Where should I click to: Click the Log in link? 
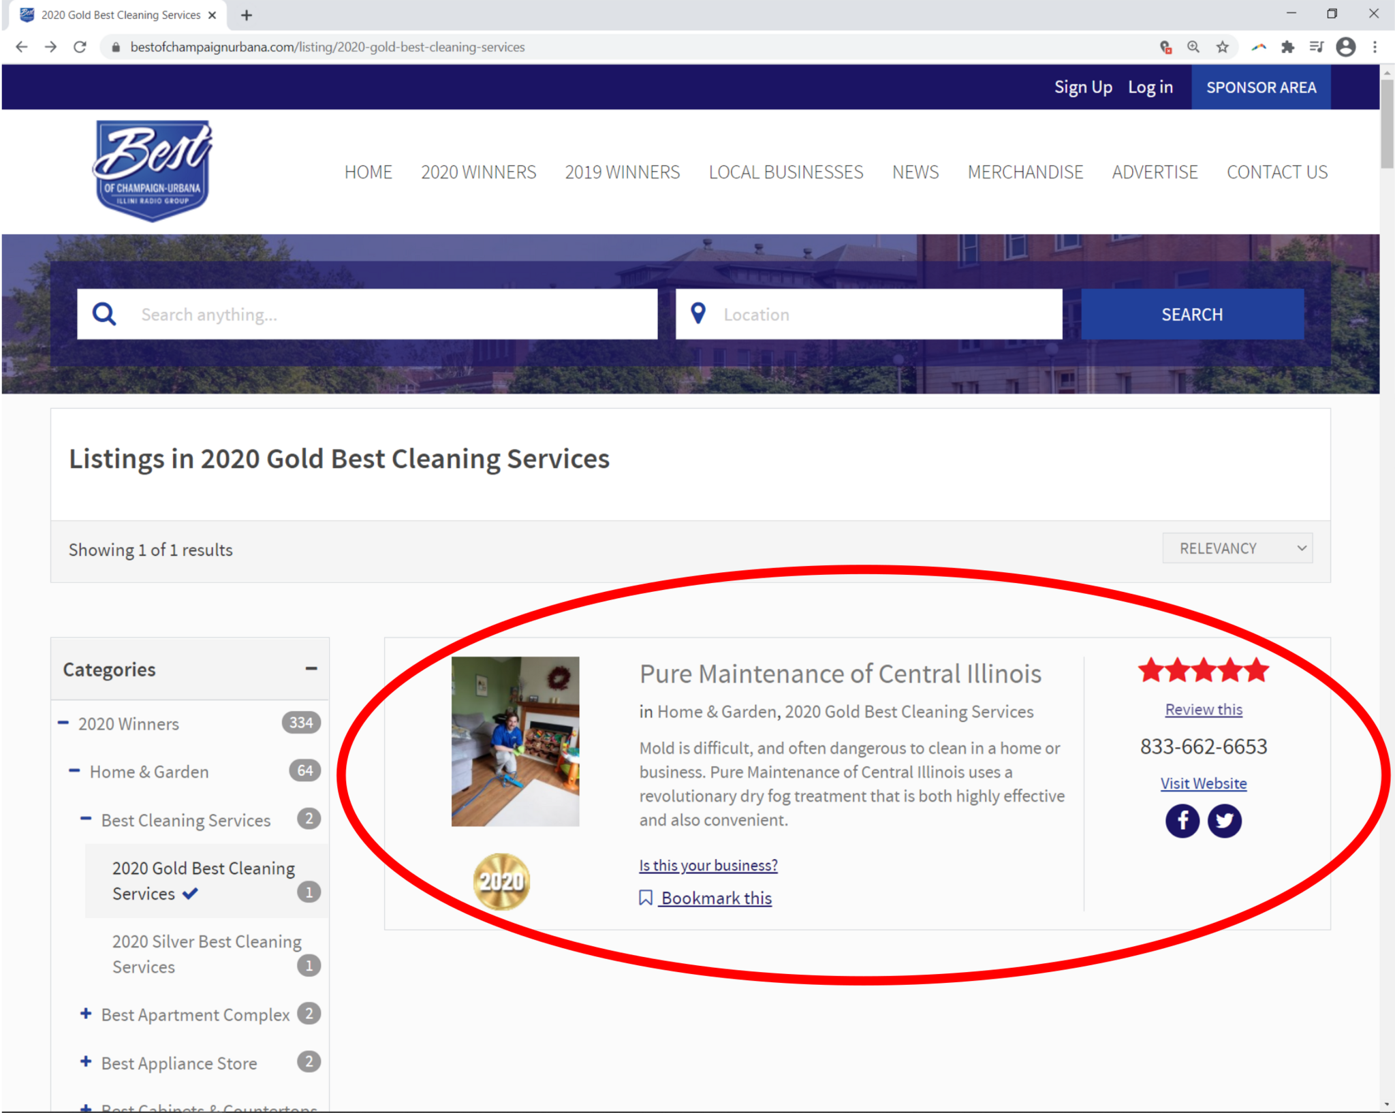(1150, 87)
